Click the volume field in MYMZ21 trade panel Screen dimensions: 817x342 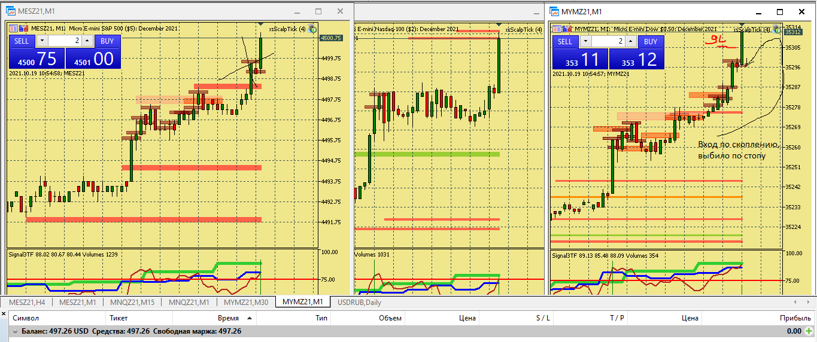pyautogui.click(x=608, y=41)
